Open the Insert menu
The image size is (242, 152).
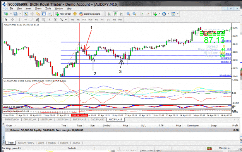pos(28,8)
